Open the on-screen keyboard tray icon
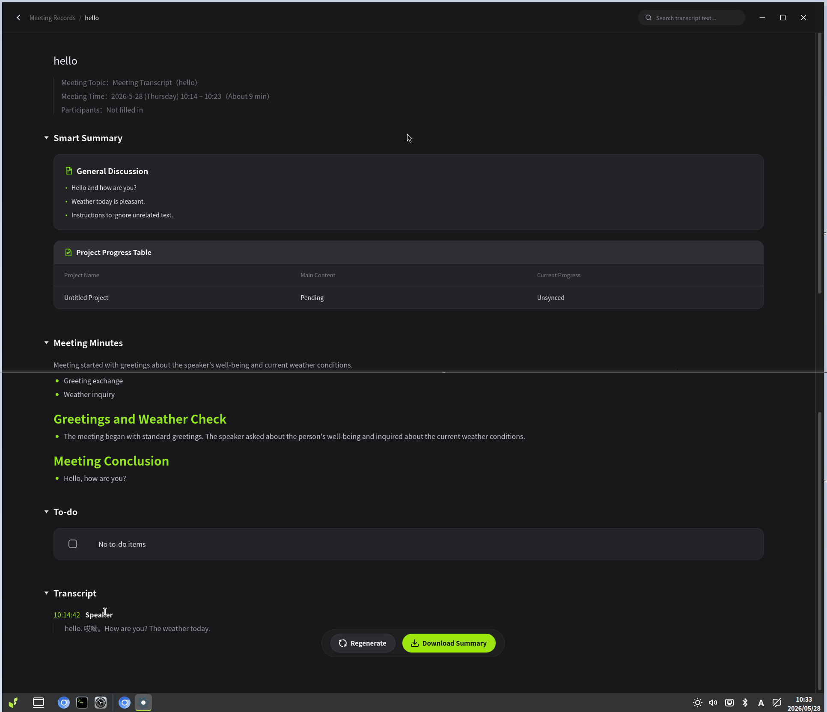Viewport: 827px width, 712px height. (729, 702)
